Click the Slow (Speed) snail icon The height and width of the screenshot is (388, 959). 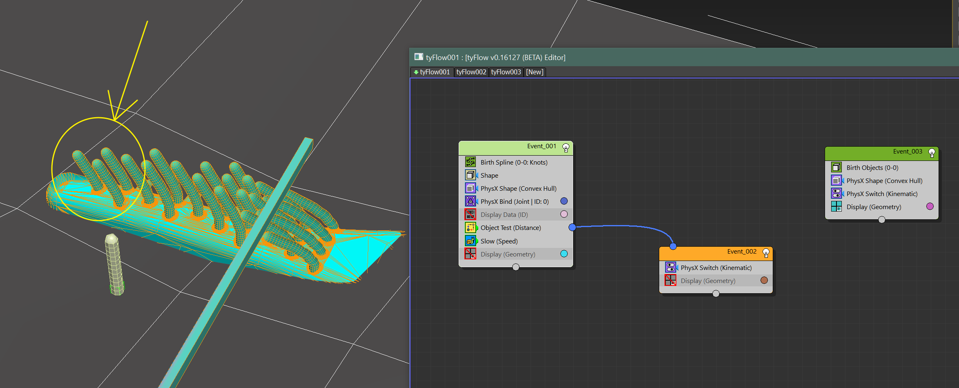(470, 241)
